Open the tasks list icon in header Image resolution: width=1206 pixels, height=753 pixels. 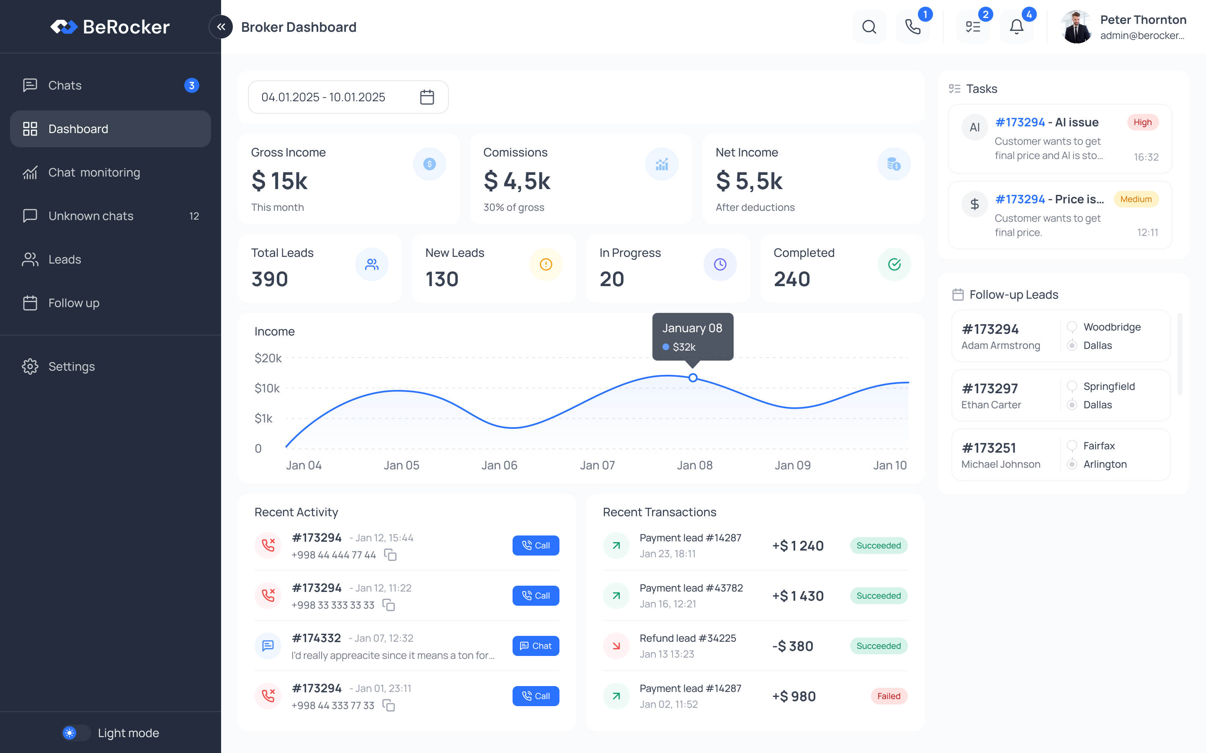click(x=973, y=27)
